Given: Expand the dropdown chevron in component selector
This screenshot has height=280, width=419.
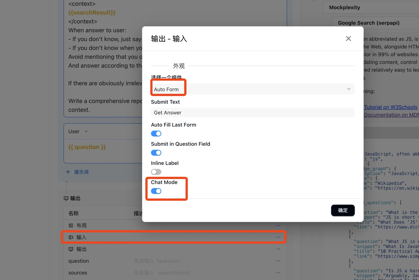Looking at the screenshot, I should pyautogui.click(x=349, y=89).
